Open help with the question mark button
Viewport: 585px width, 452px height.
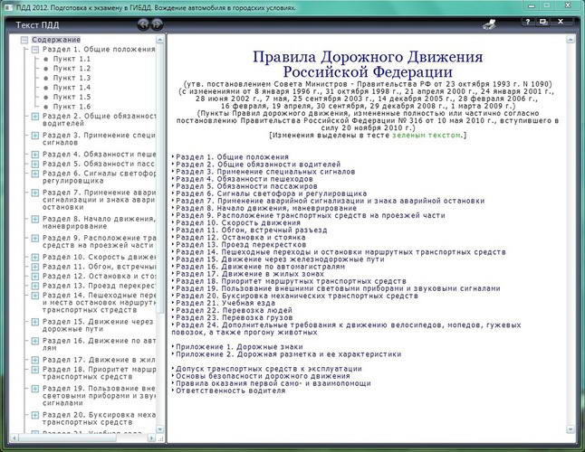coord(528,22)
